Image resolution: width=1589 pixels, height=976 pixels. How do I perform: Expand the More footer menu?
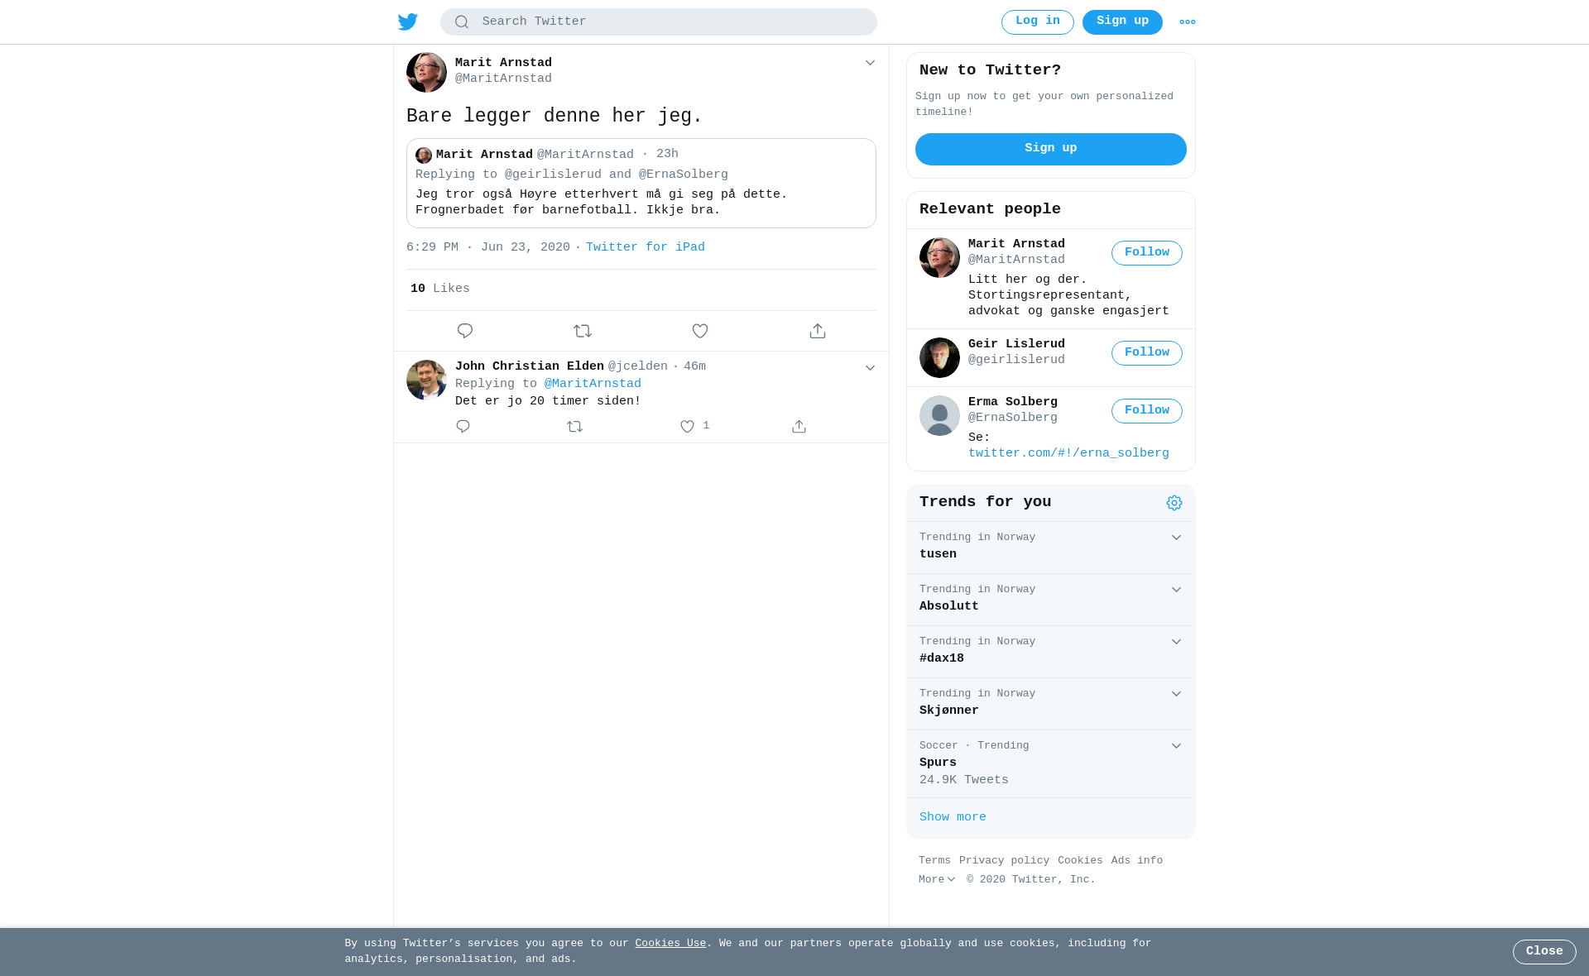(x=937, y=879)
